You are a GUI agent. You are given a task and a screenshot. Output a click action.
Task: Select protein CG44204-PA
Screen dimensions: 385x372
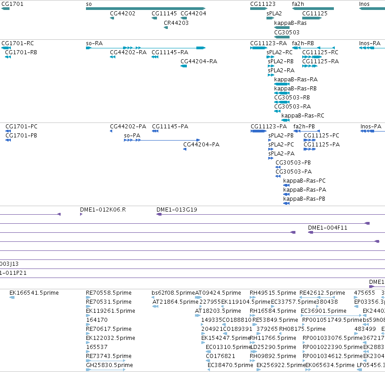pos(201,145)
